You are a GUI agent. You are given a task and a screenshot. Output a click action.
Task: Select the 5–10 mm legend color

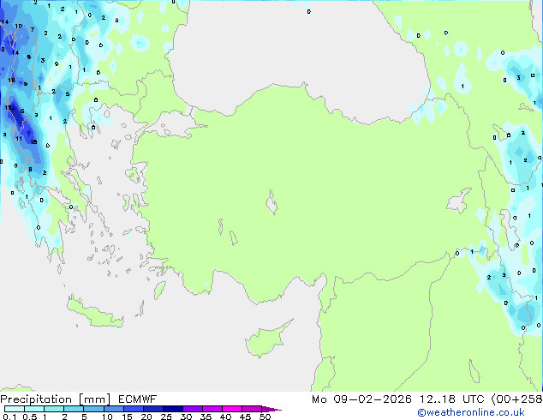(93, 409)
